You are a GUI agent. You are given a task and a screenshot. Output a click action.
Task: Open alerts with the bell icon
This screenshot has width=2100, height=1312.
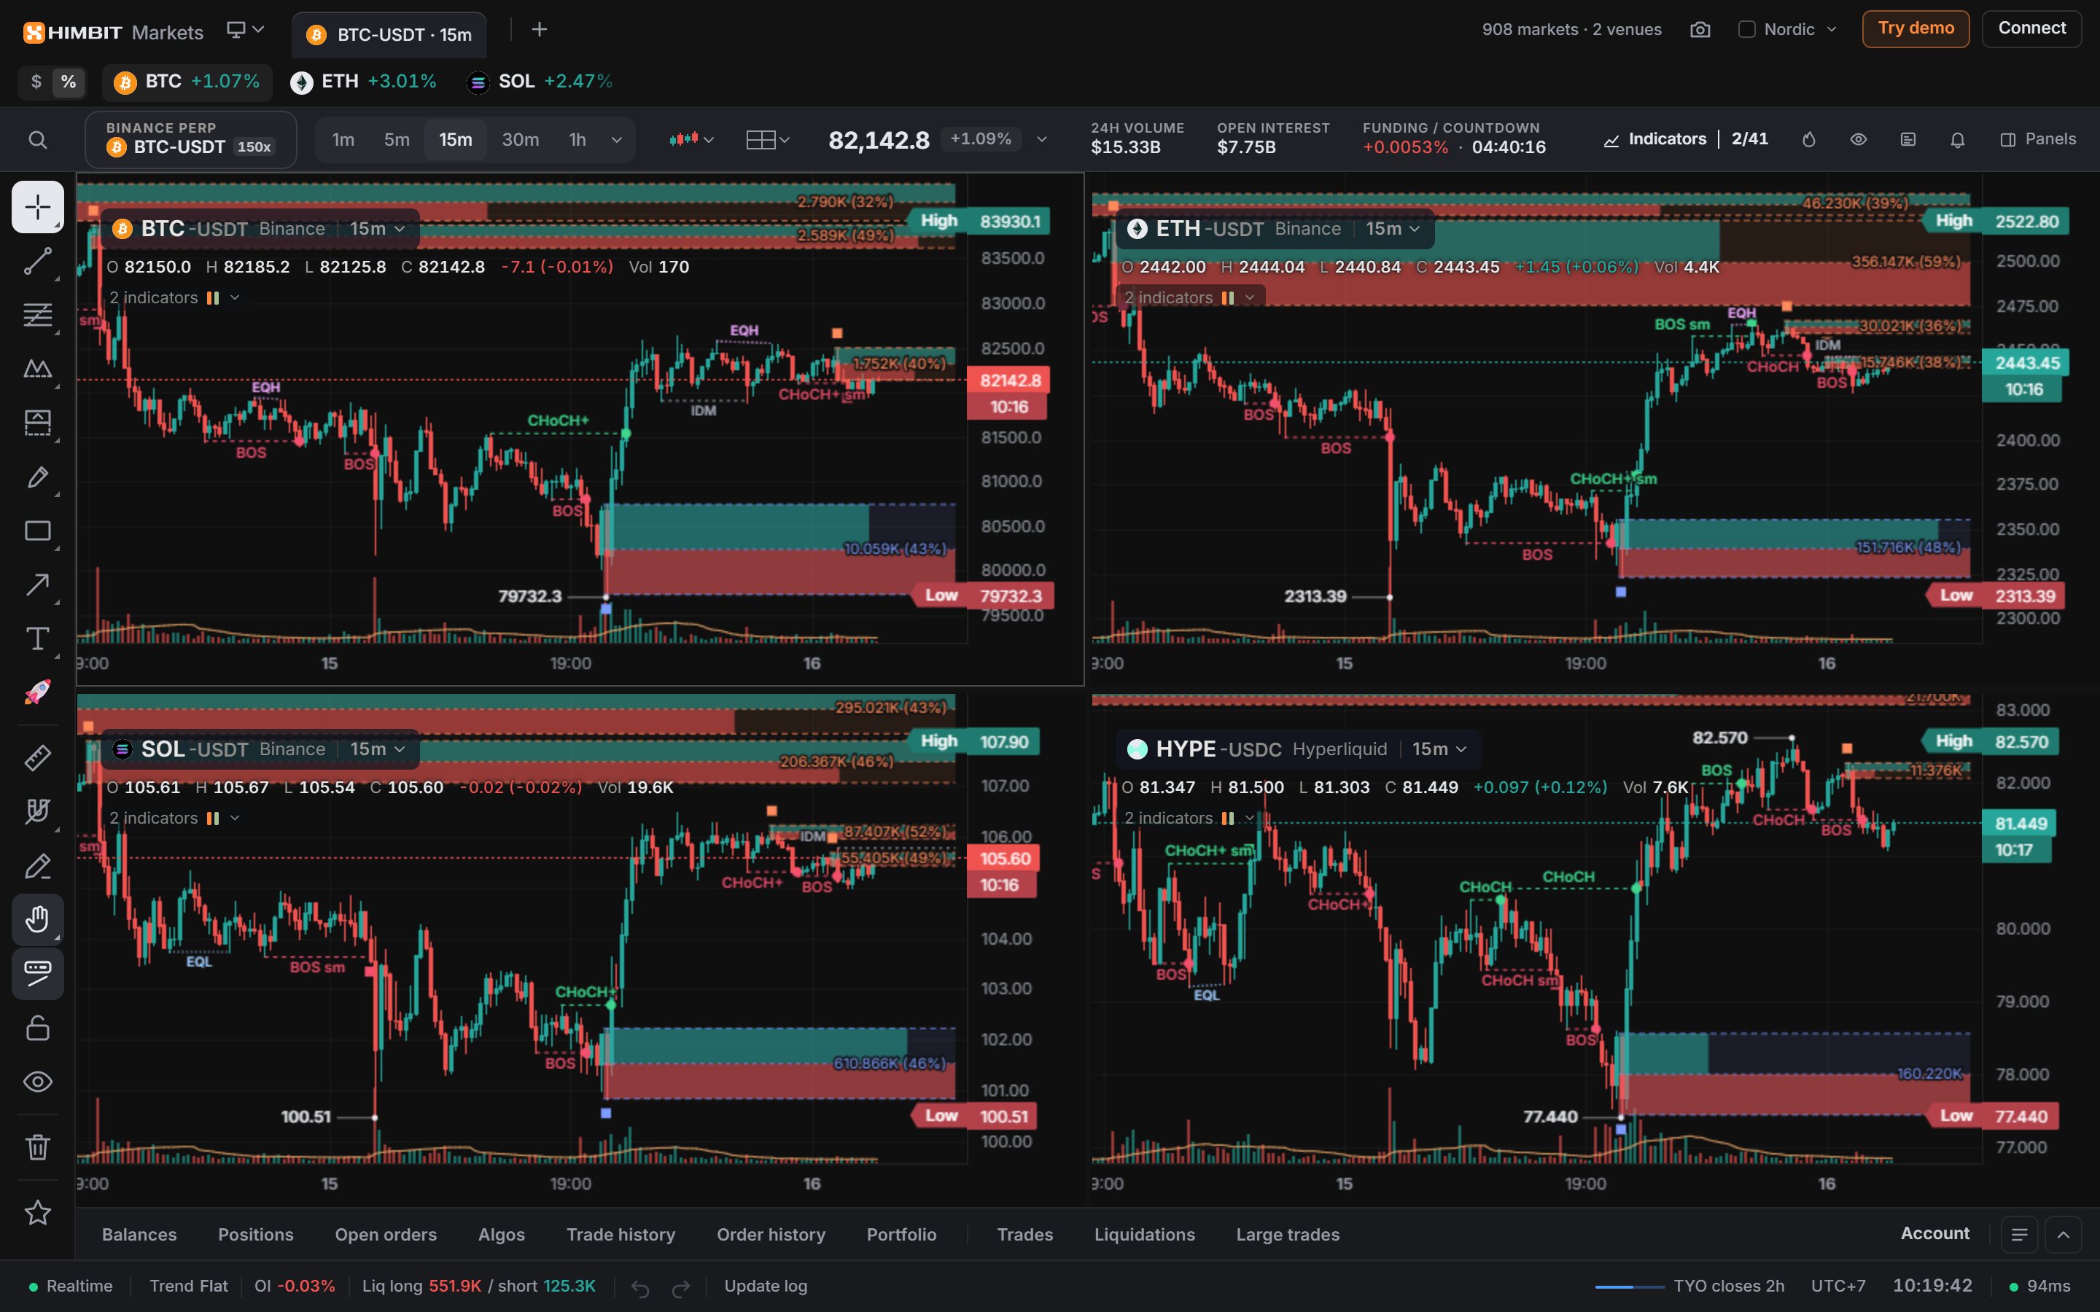coord(1957,140)
